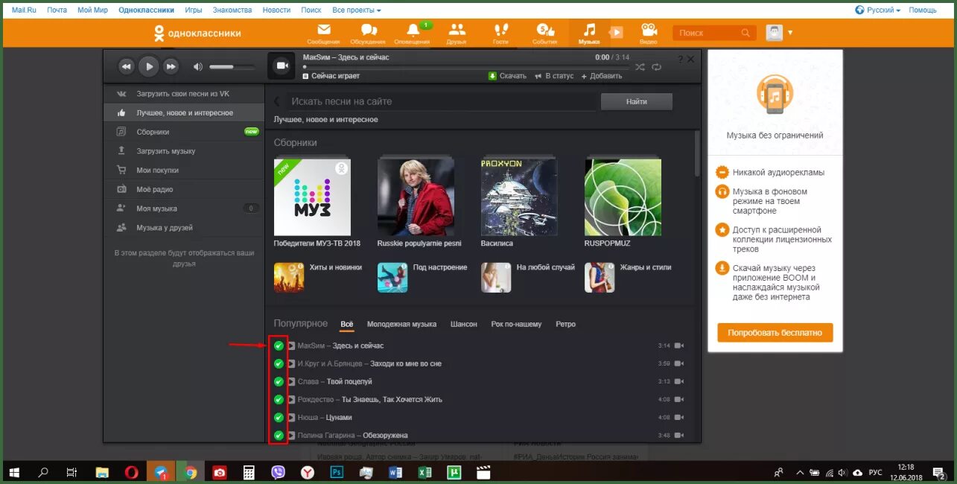This screenshot has height=484, width=957.
Task: Open player help question mark
Action: (680, 59)
